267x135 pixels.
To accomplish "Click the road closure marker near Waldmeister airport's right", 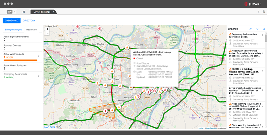I will point(100,28).
